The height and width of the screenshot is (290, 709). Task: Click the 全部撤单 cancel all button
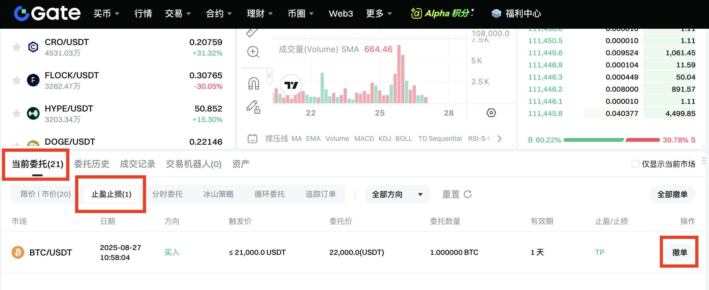point(672,194)
